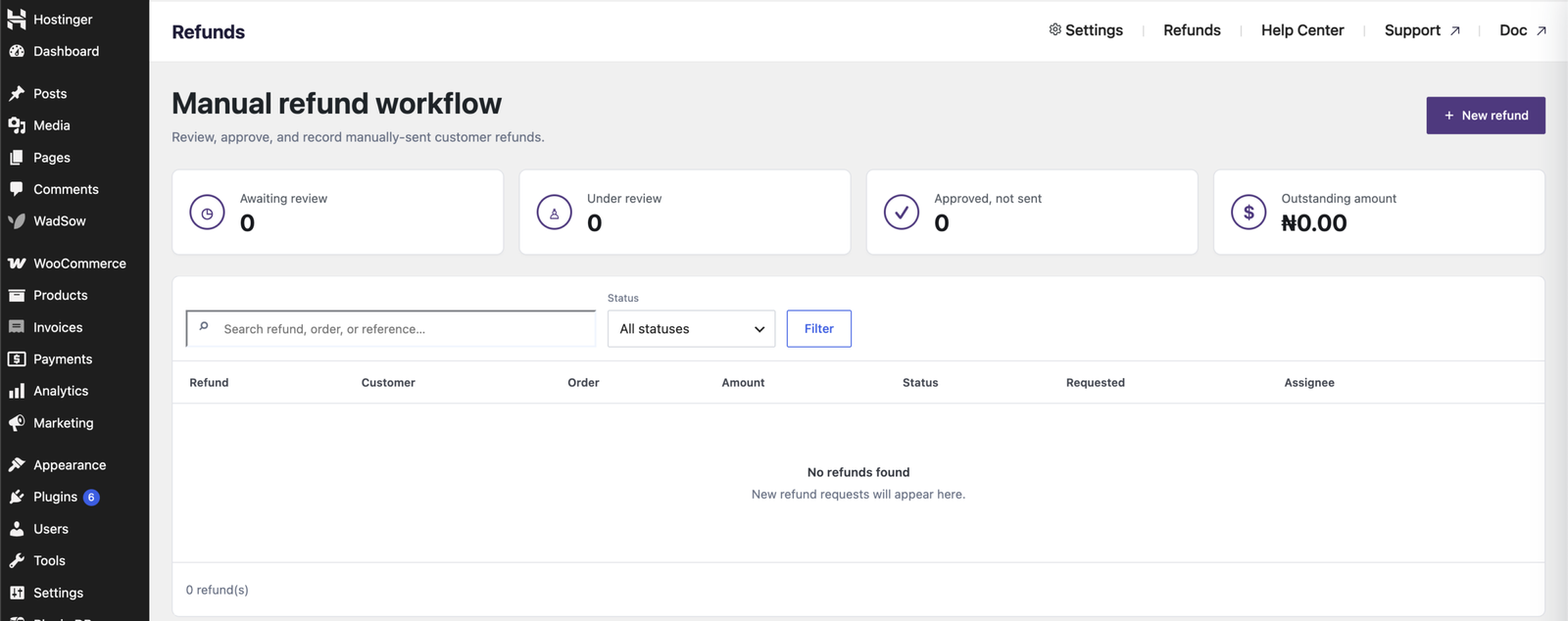
Task: Click the Order column header
Action: [x=583, y=383]
